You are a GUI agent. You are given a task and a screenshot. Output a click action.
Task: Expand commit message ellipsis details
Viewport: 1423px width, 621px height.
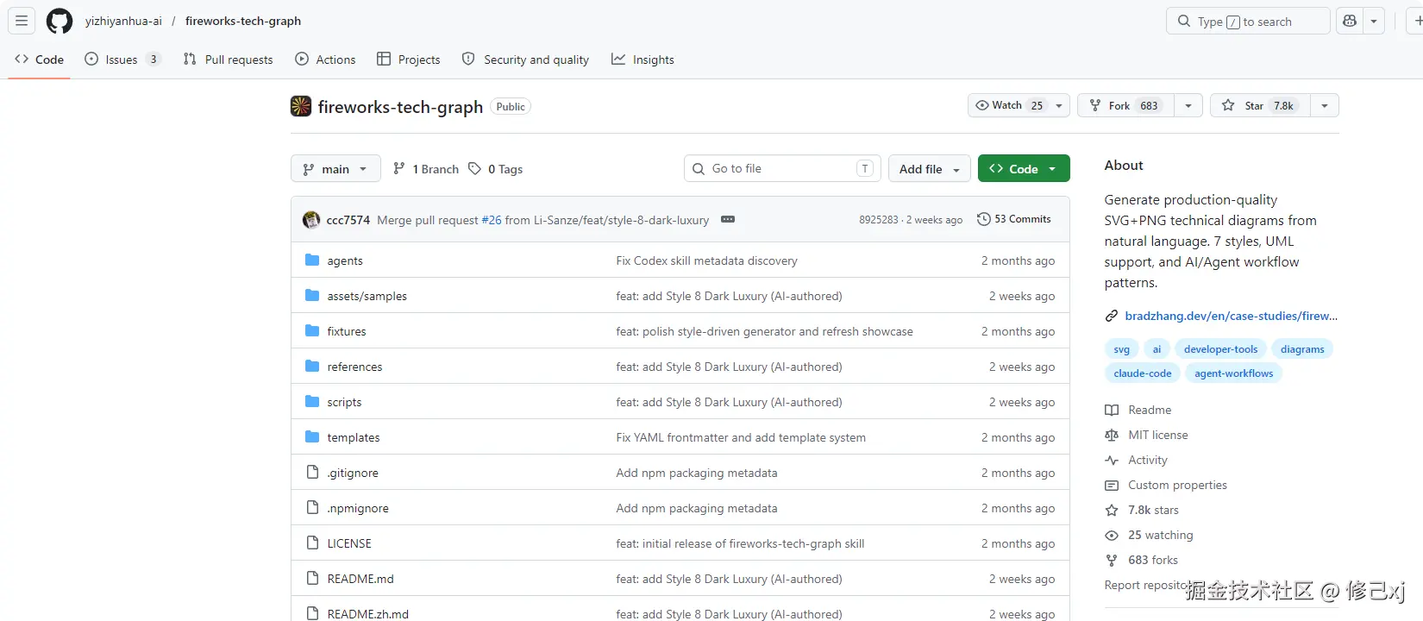[x=728, y=219]
